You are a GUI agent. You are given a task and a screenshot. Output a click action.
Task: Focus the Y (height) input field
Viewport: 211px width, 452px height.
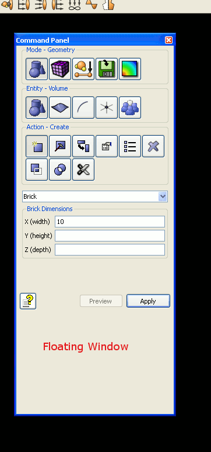(110, 236)
